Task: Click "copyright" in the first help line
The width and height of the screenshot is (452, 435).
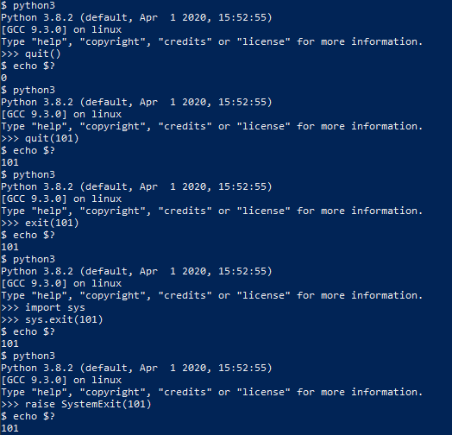Action: tap(112, 41)
